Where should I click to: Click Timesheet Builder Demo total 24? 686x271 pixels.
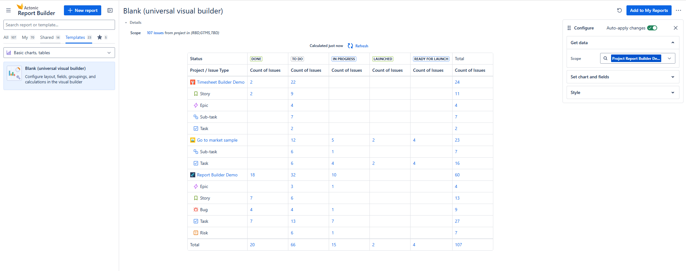point(457,82)
